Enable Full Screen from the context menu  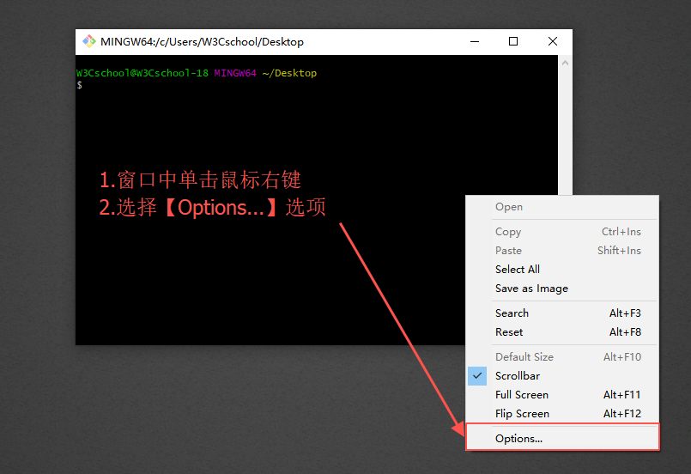coord(522,395)
